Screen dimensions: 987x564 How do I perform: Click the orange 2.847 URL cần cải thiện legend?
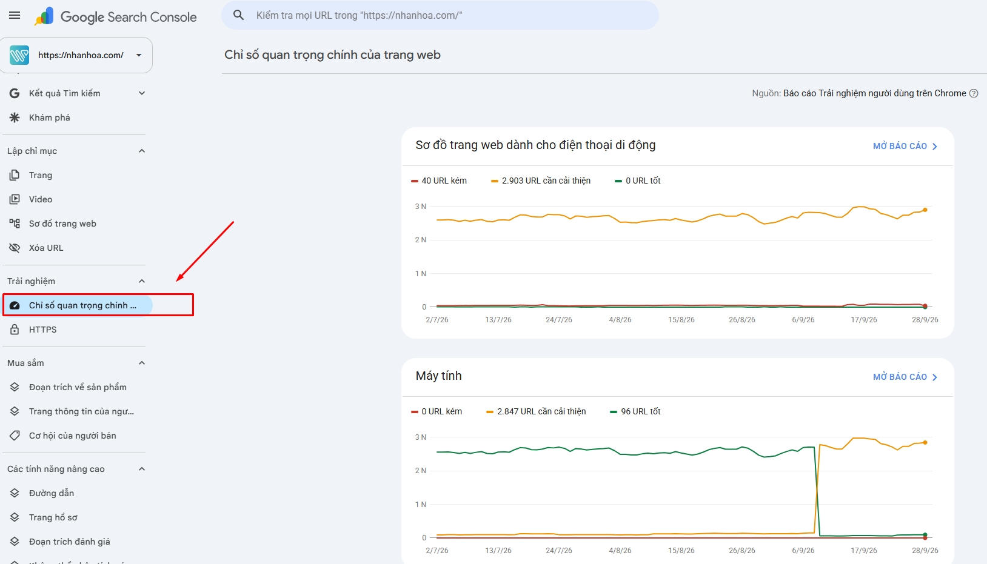click(536, 411)
